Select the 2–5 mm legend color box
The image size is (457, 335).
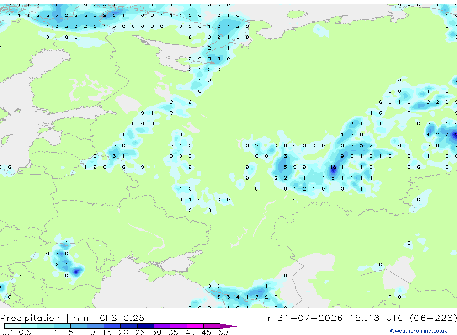point(62,326)
